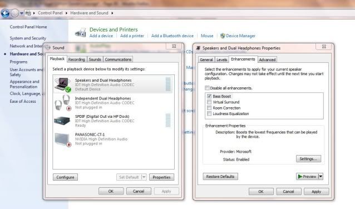Click the Restore Defaults button
Image resolution: width=355 pixels, height=209 pixels.
[220, 176]
